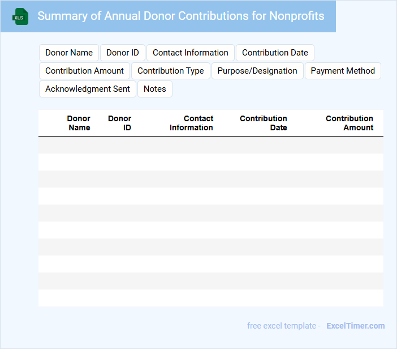
Task: Select the Contact Information column header
Action: [192, 123]
